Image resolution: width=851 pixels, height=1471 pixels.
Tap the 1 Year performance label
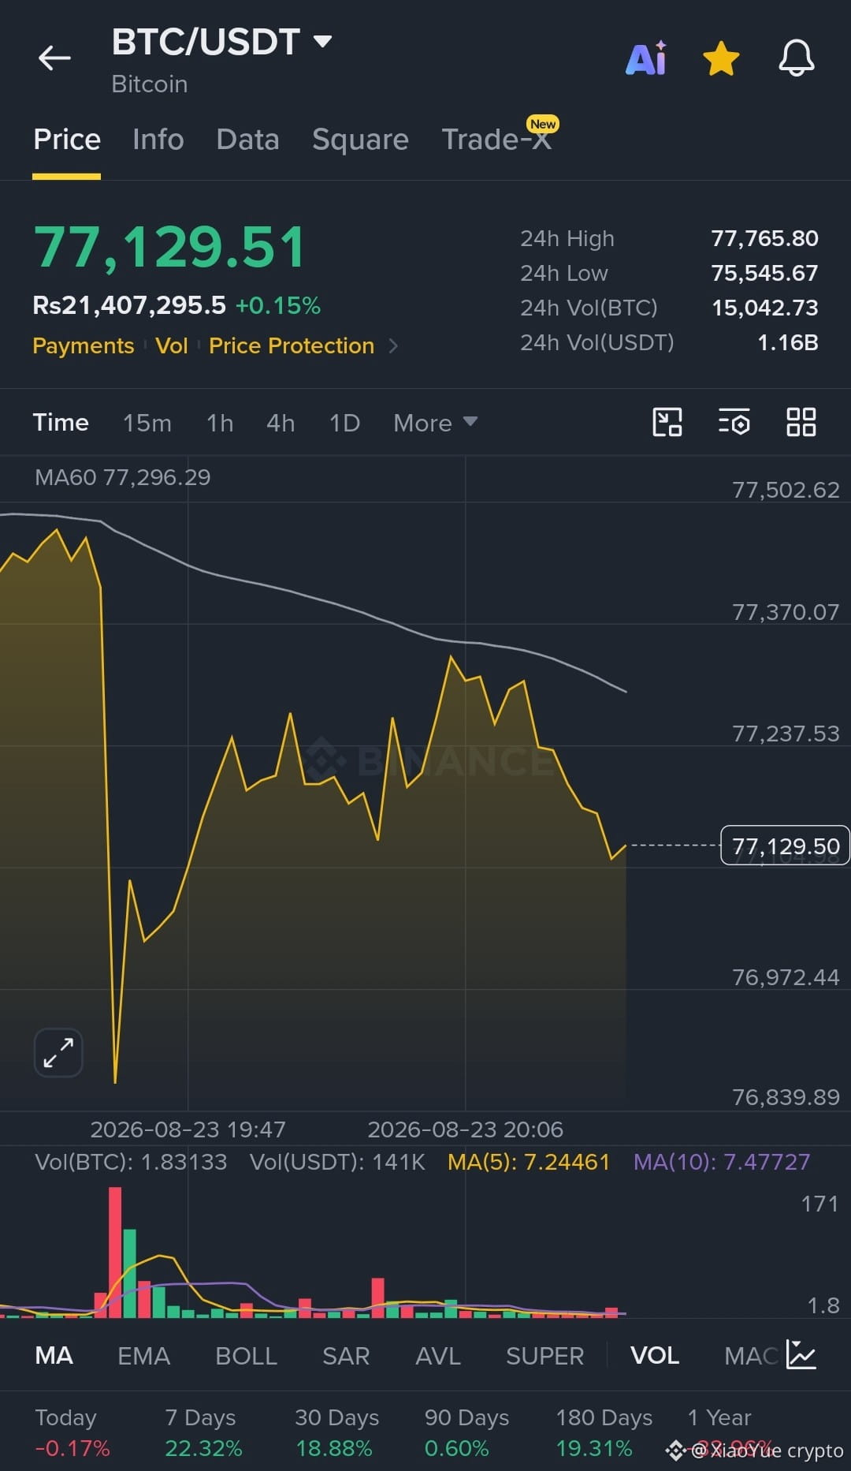click(x=719, y=1417)
